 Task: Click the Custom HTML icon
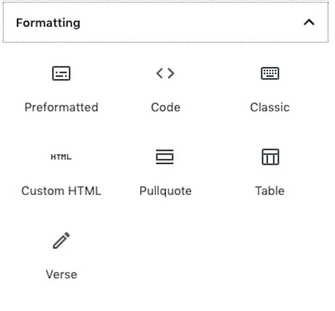click(x=61, y=157)
